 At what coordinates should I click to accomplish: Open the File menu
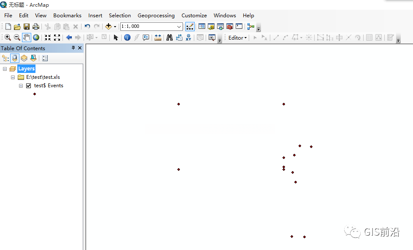point(8,16)
